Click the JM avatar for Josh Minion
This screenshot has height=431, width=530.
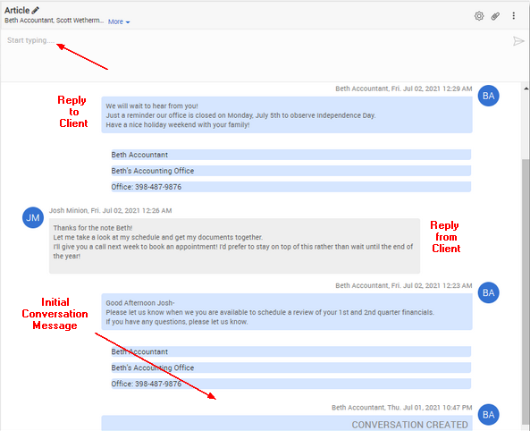(33, 217)
